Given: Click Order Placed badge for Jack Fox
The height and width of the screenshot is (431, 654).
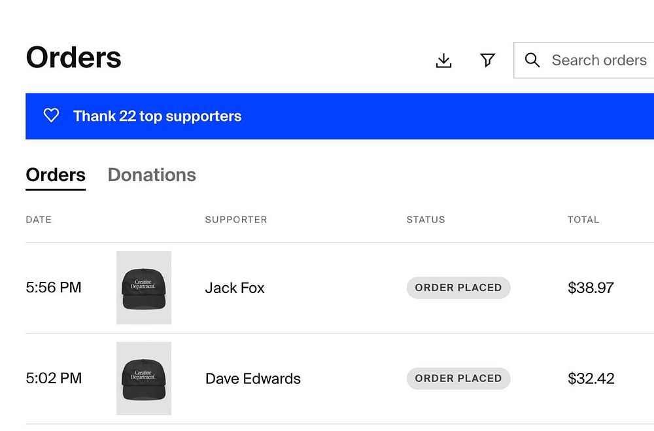Looking at the screenshot, I should pos(458,288).
